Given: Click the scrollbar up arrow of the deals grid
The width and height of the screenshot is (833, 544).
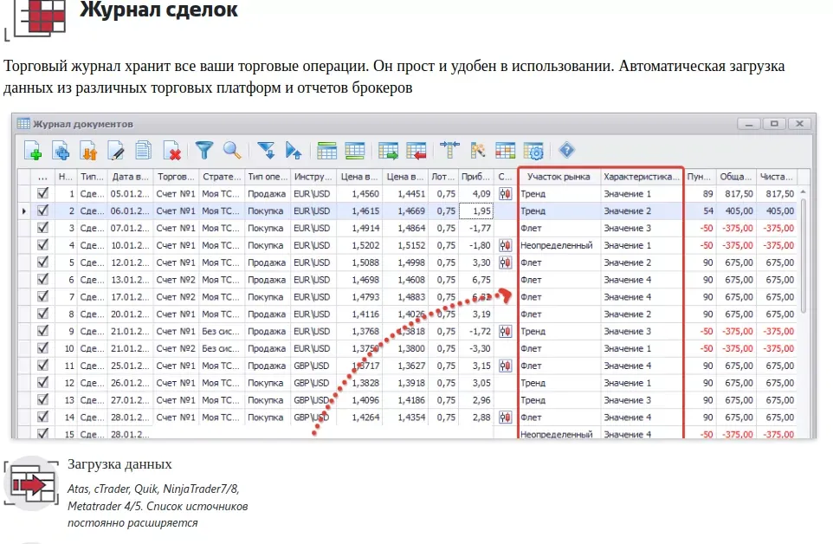Looking at the screenshot, I should tap(804, 191).
